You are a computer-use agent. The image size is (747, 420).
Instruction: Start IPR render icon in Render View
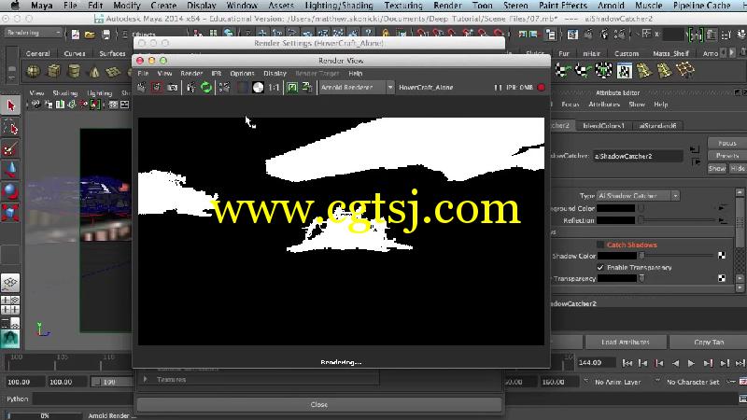pos(191,88)
